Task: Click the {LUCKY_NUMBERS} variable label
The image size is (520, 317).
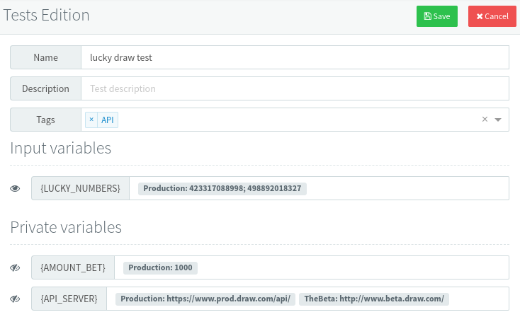Action: tap(80, 188)
